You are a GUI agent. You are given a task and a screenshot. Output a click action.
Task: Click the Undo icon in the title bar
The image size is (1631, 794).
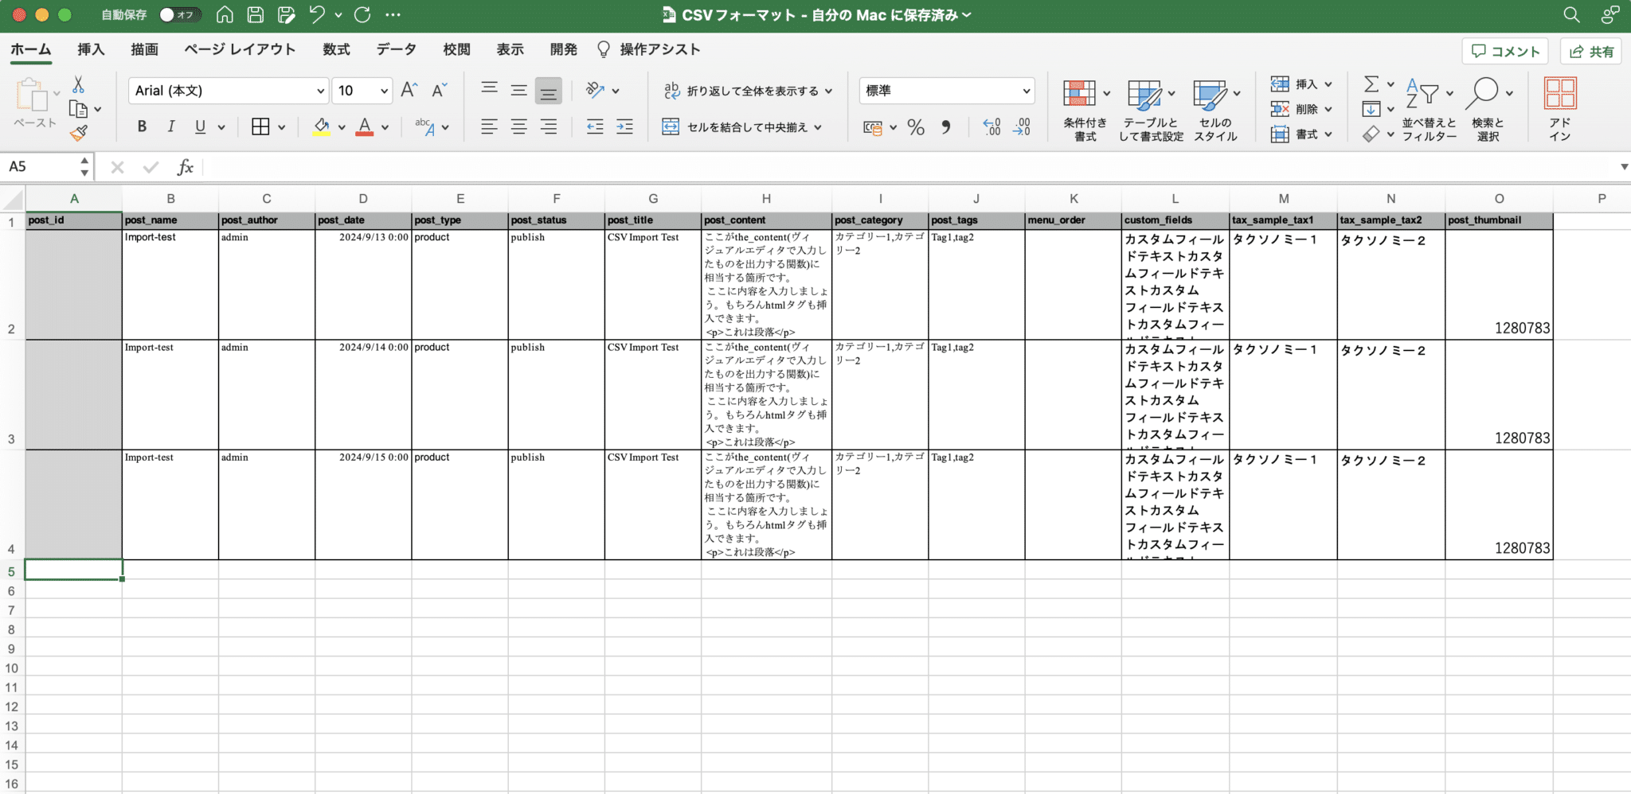[x=316, y=14]
